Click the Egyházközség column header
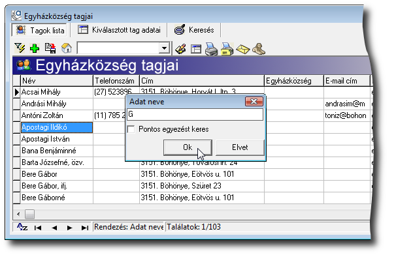 coord(294,81)
